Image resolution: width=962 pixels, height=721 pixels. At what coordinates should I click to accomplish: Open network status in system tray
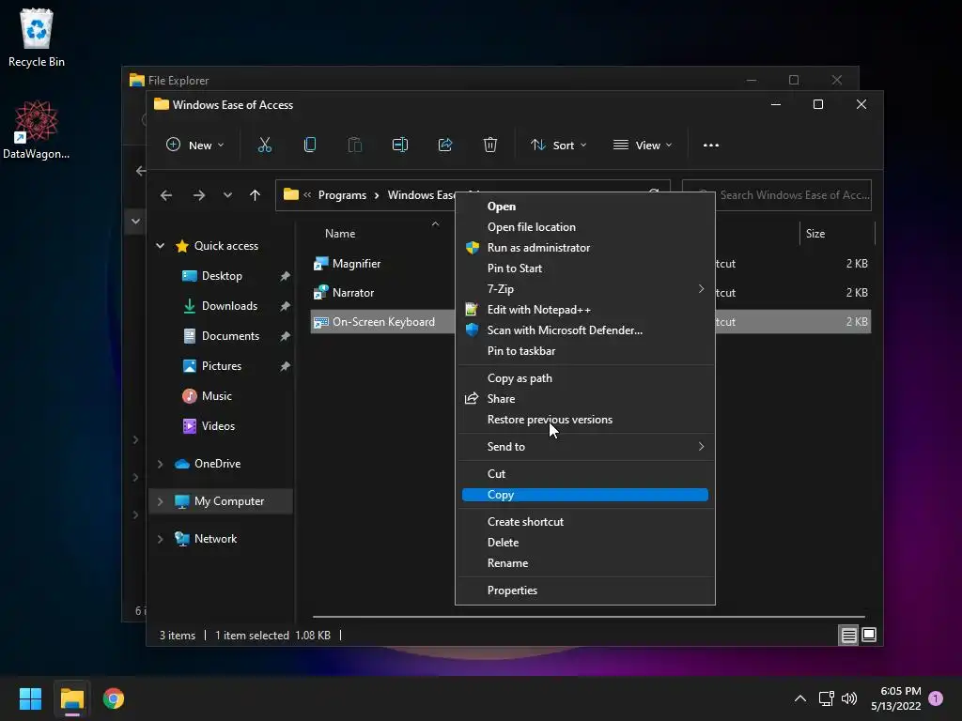826,698
